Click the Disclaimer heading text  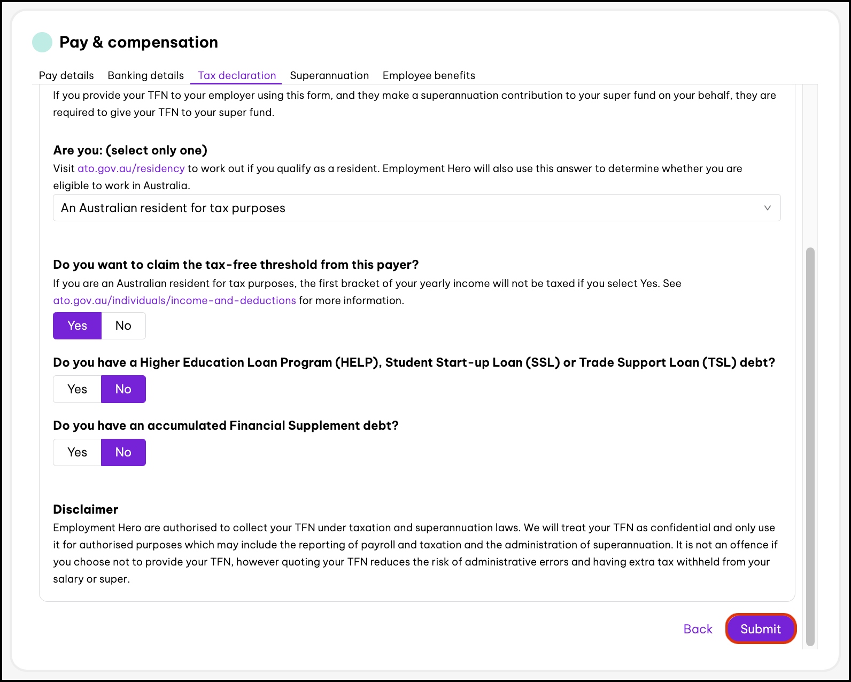86,509
